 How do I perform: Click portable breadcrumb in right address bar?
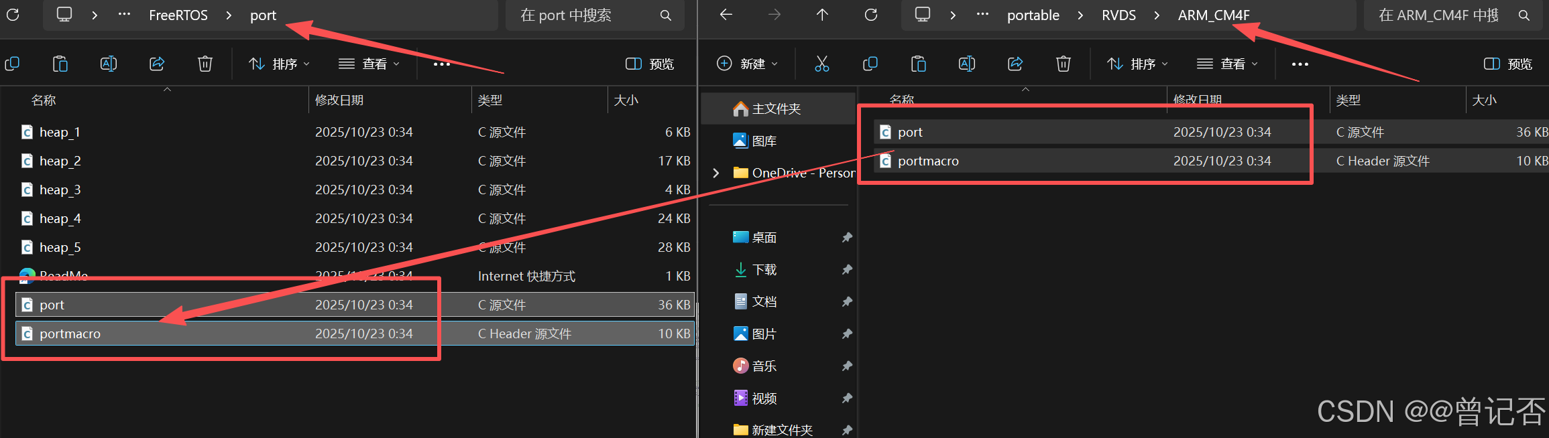click(x=1033, y=15)
